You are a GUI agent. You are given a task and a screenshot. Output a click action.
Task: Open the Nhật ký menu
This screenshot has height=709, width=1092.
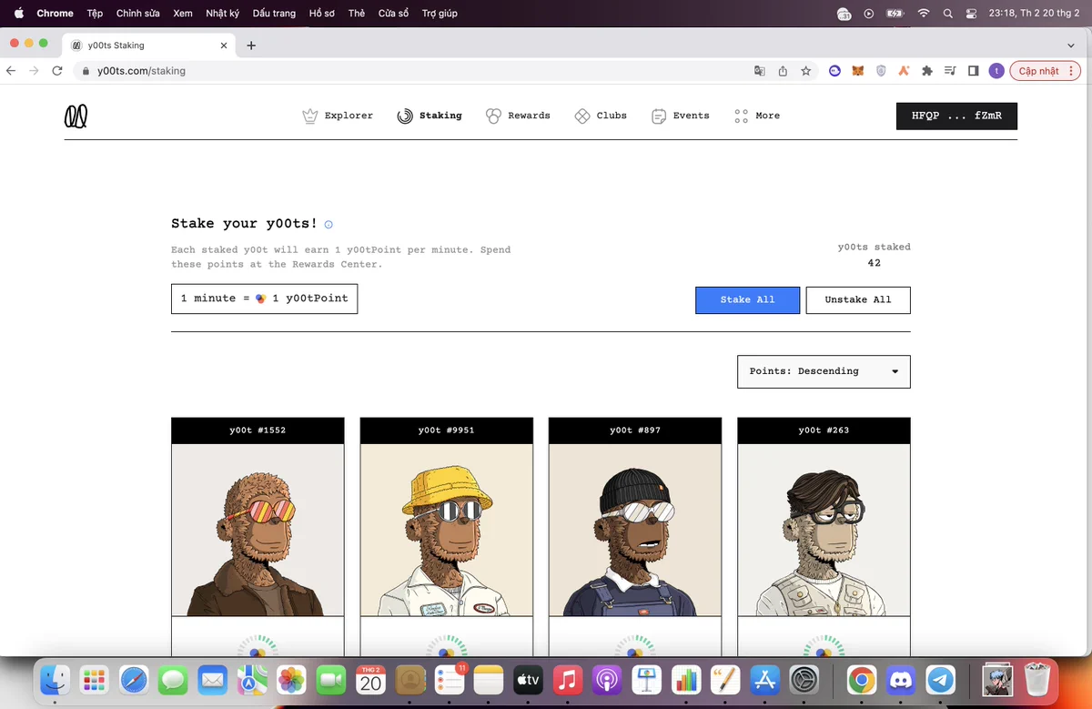[x=222, y=14]
